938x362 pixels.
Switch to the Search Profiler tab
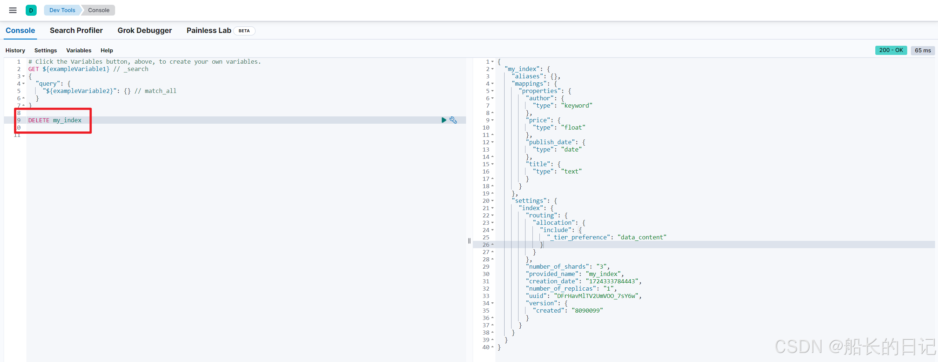point(76,31)
